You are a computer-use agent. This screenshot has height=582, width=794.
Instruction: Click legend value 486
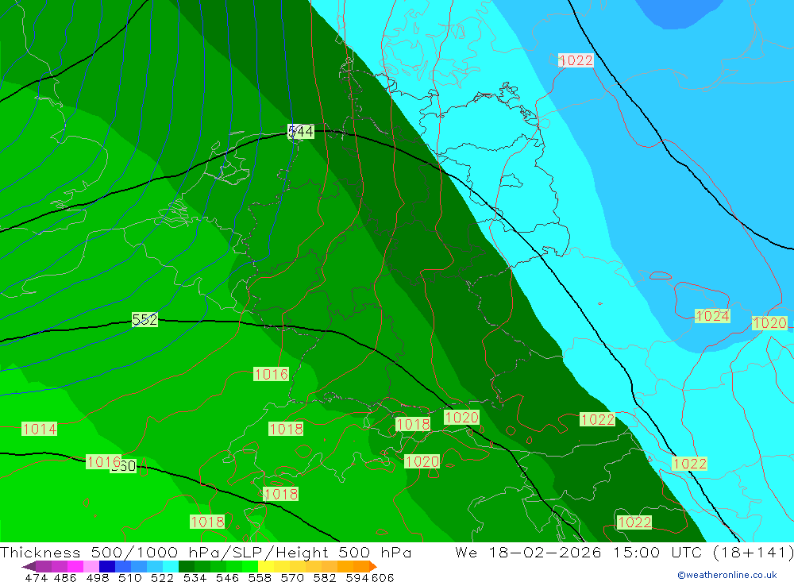click(65, 577)
